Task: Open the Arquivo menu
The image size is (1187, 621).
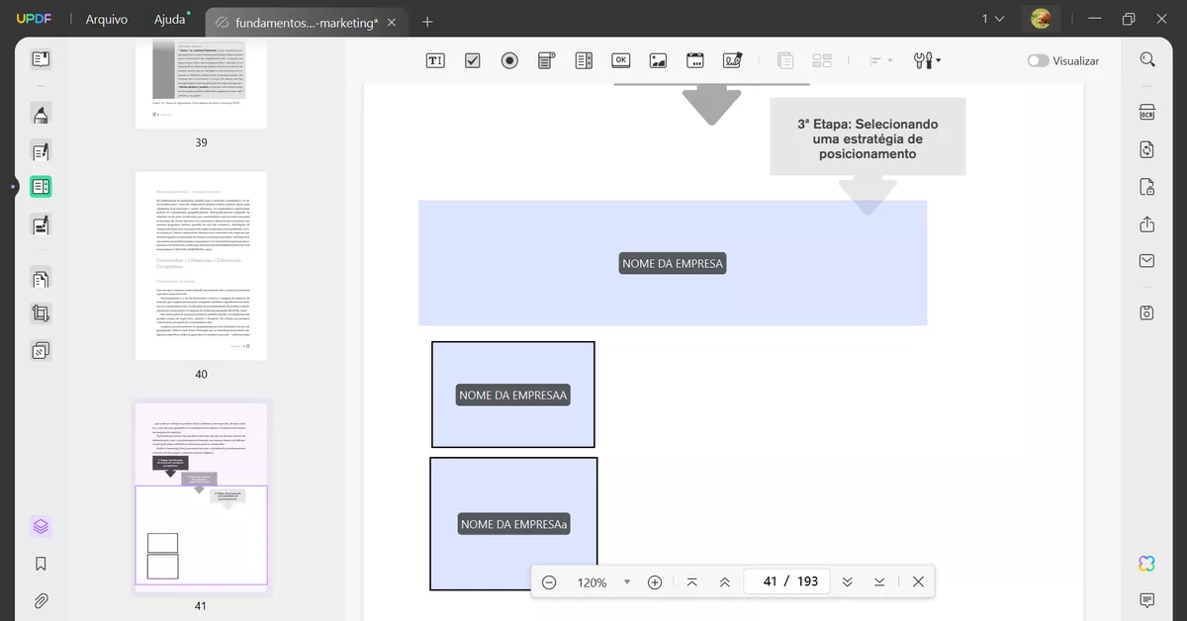Action: 107,19
